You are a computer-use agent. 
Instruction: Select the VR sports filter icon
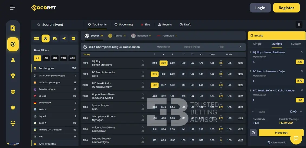[73, 38]
